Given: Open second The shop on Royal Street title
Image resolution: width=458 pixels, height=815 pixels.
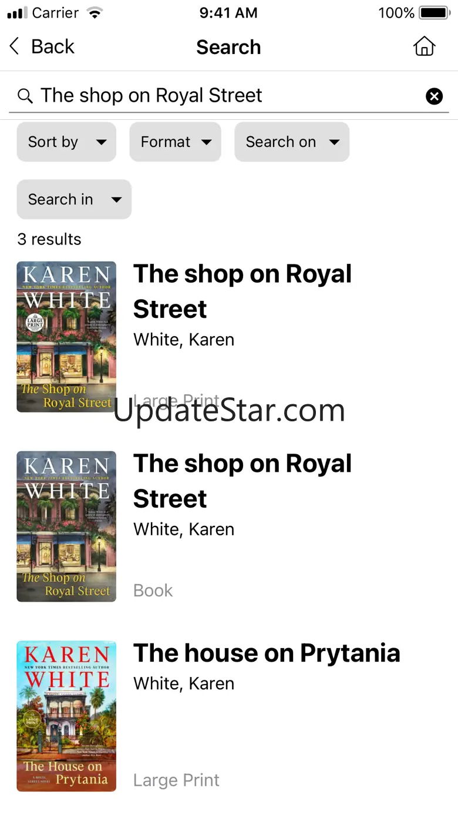Looking at the screenshot, I should click(243, 481).
